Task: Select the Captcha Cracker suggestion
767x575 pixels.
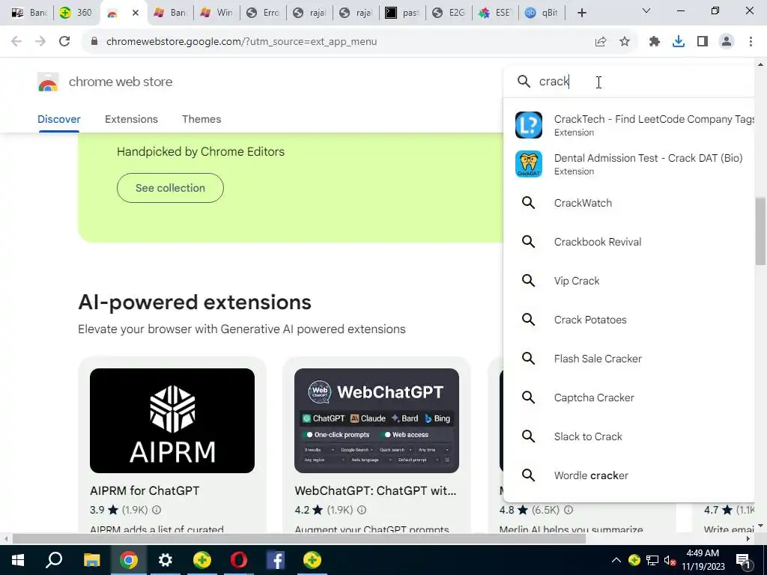Action: [x=594, y=398]
